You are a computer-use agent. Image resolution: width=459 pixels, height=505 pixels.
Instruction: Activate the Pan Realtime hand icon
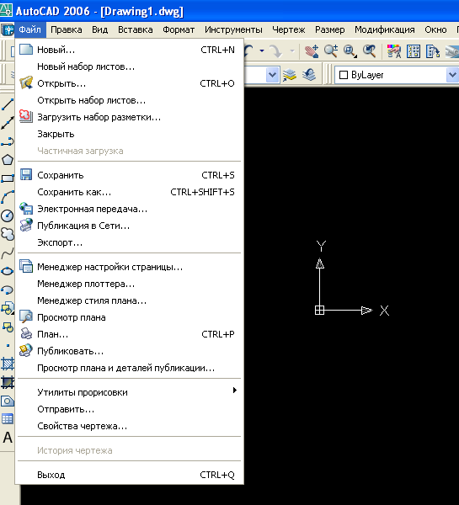(312, 50)
